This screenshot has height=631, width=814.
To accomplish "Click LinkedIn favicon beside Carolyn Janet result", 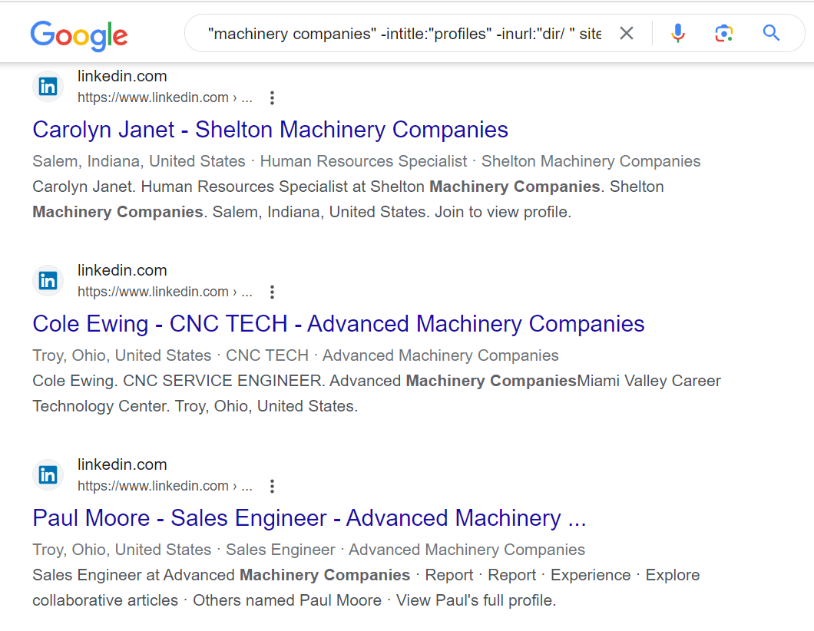I will [x=48, y=86].
